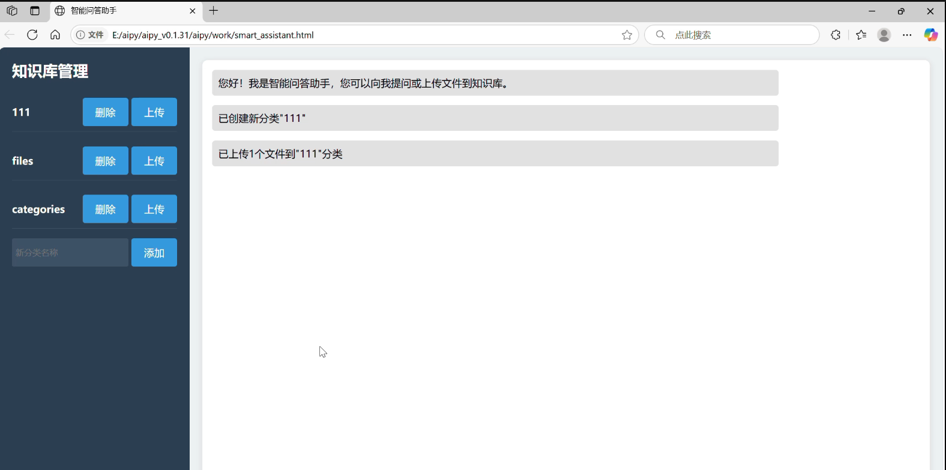
Task: Close the 智能问答助手 tab
Action: pyautogui.click(x=193, y=11)
